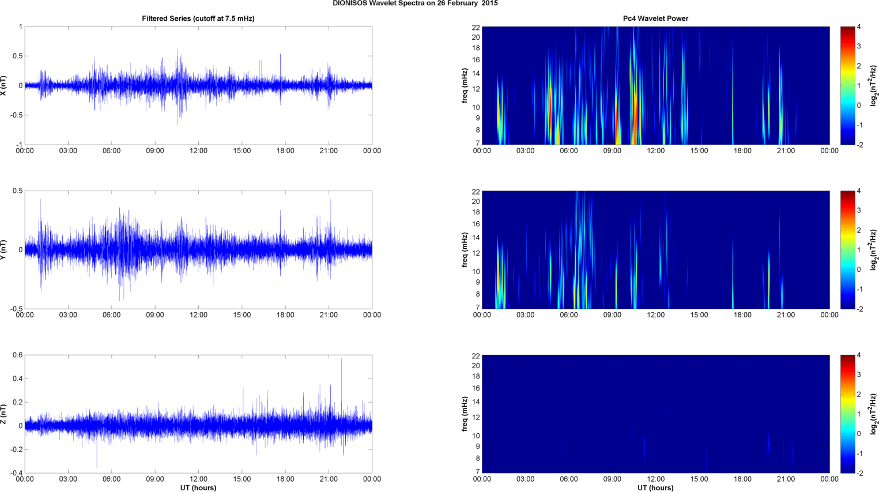Image resolution: width=879 pixels, height=492 pixels.
Task: Click the '-2' value on the bottom colorbar scale
Action: pos(859,473)
